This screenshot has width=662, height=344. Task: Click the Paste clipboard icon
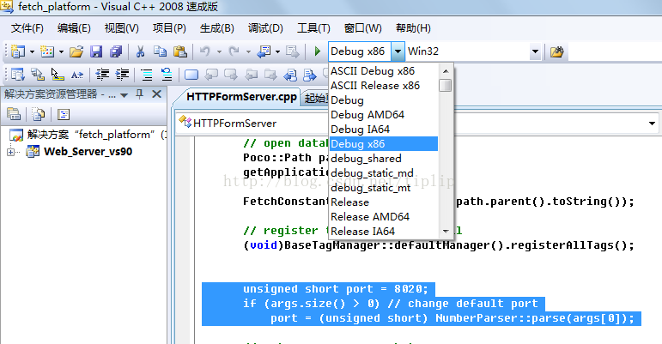pyautogui.click(x=180, y=51)
